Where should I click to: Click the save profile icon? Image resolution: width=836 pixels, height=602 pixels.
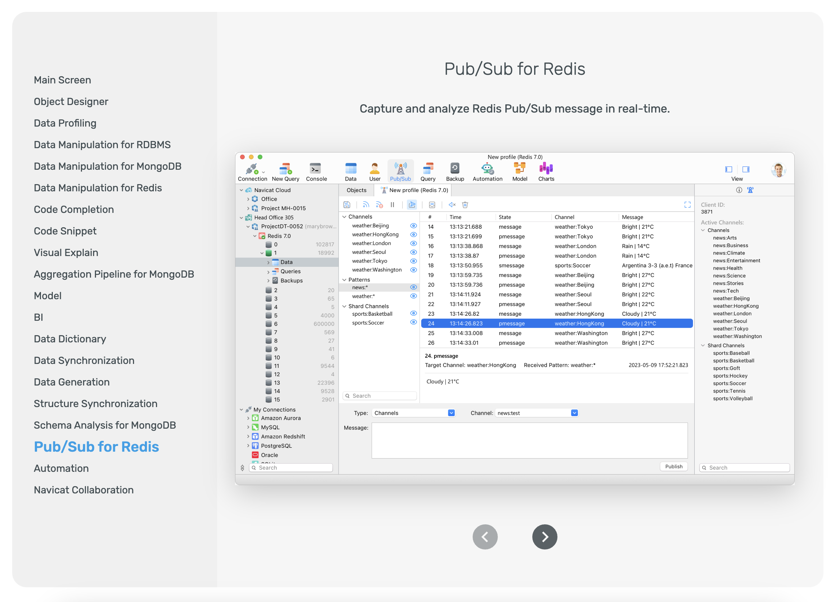[346, 205]
